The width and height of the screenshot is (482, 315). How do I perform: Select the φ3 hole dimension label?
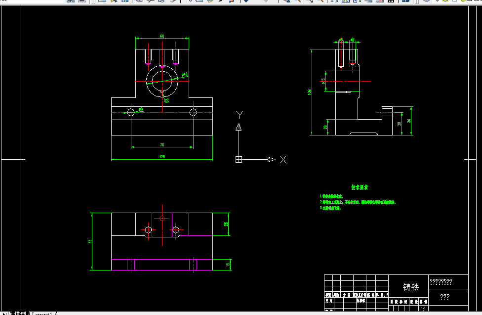tap(141, 109)
